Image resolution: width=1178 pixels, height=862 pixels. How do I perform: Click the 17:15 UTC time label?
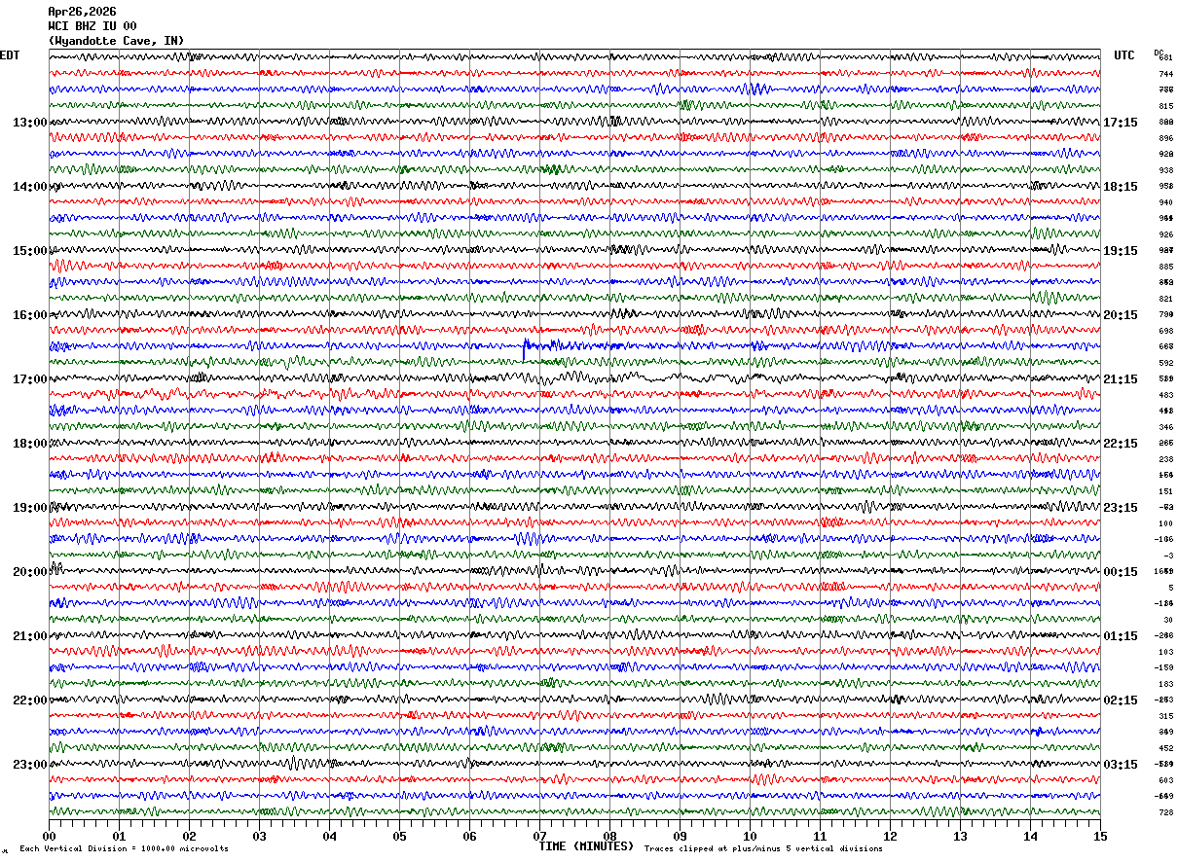click(x=1122, y=123)
